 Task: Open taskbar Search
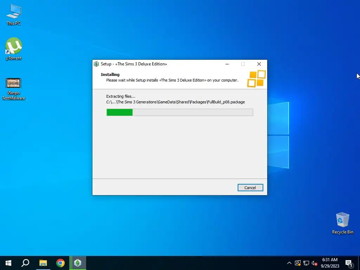(x=25, y=263)
